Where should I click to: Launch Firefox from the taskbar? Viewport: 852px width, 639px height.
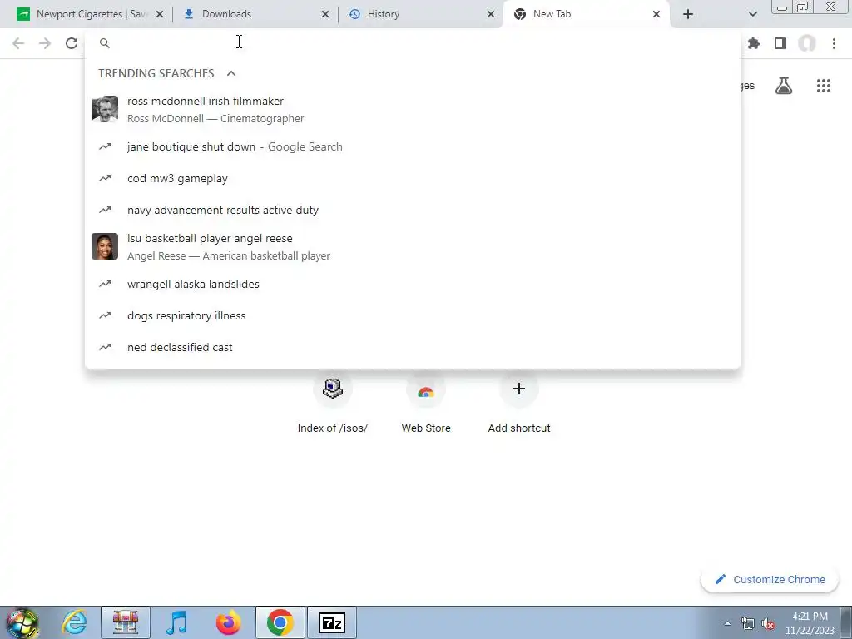(x=228, y=622)
